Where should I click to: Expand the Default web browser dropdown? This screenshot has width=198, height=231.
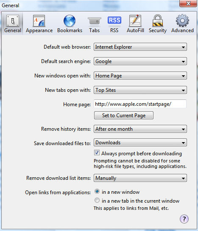140,47
